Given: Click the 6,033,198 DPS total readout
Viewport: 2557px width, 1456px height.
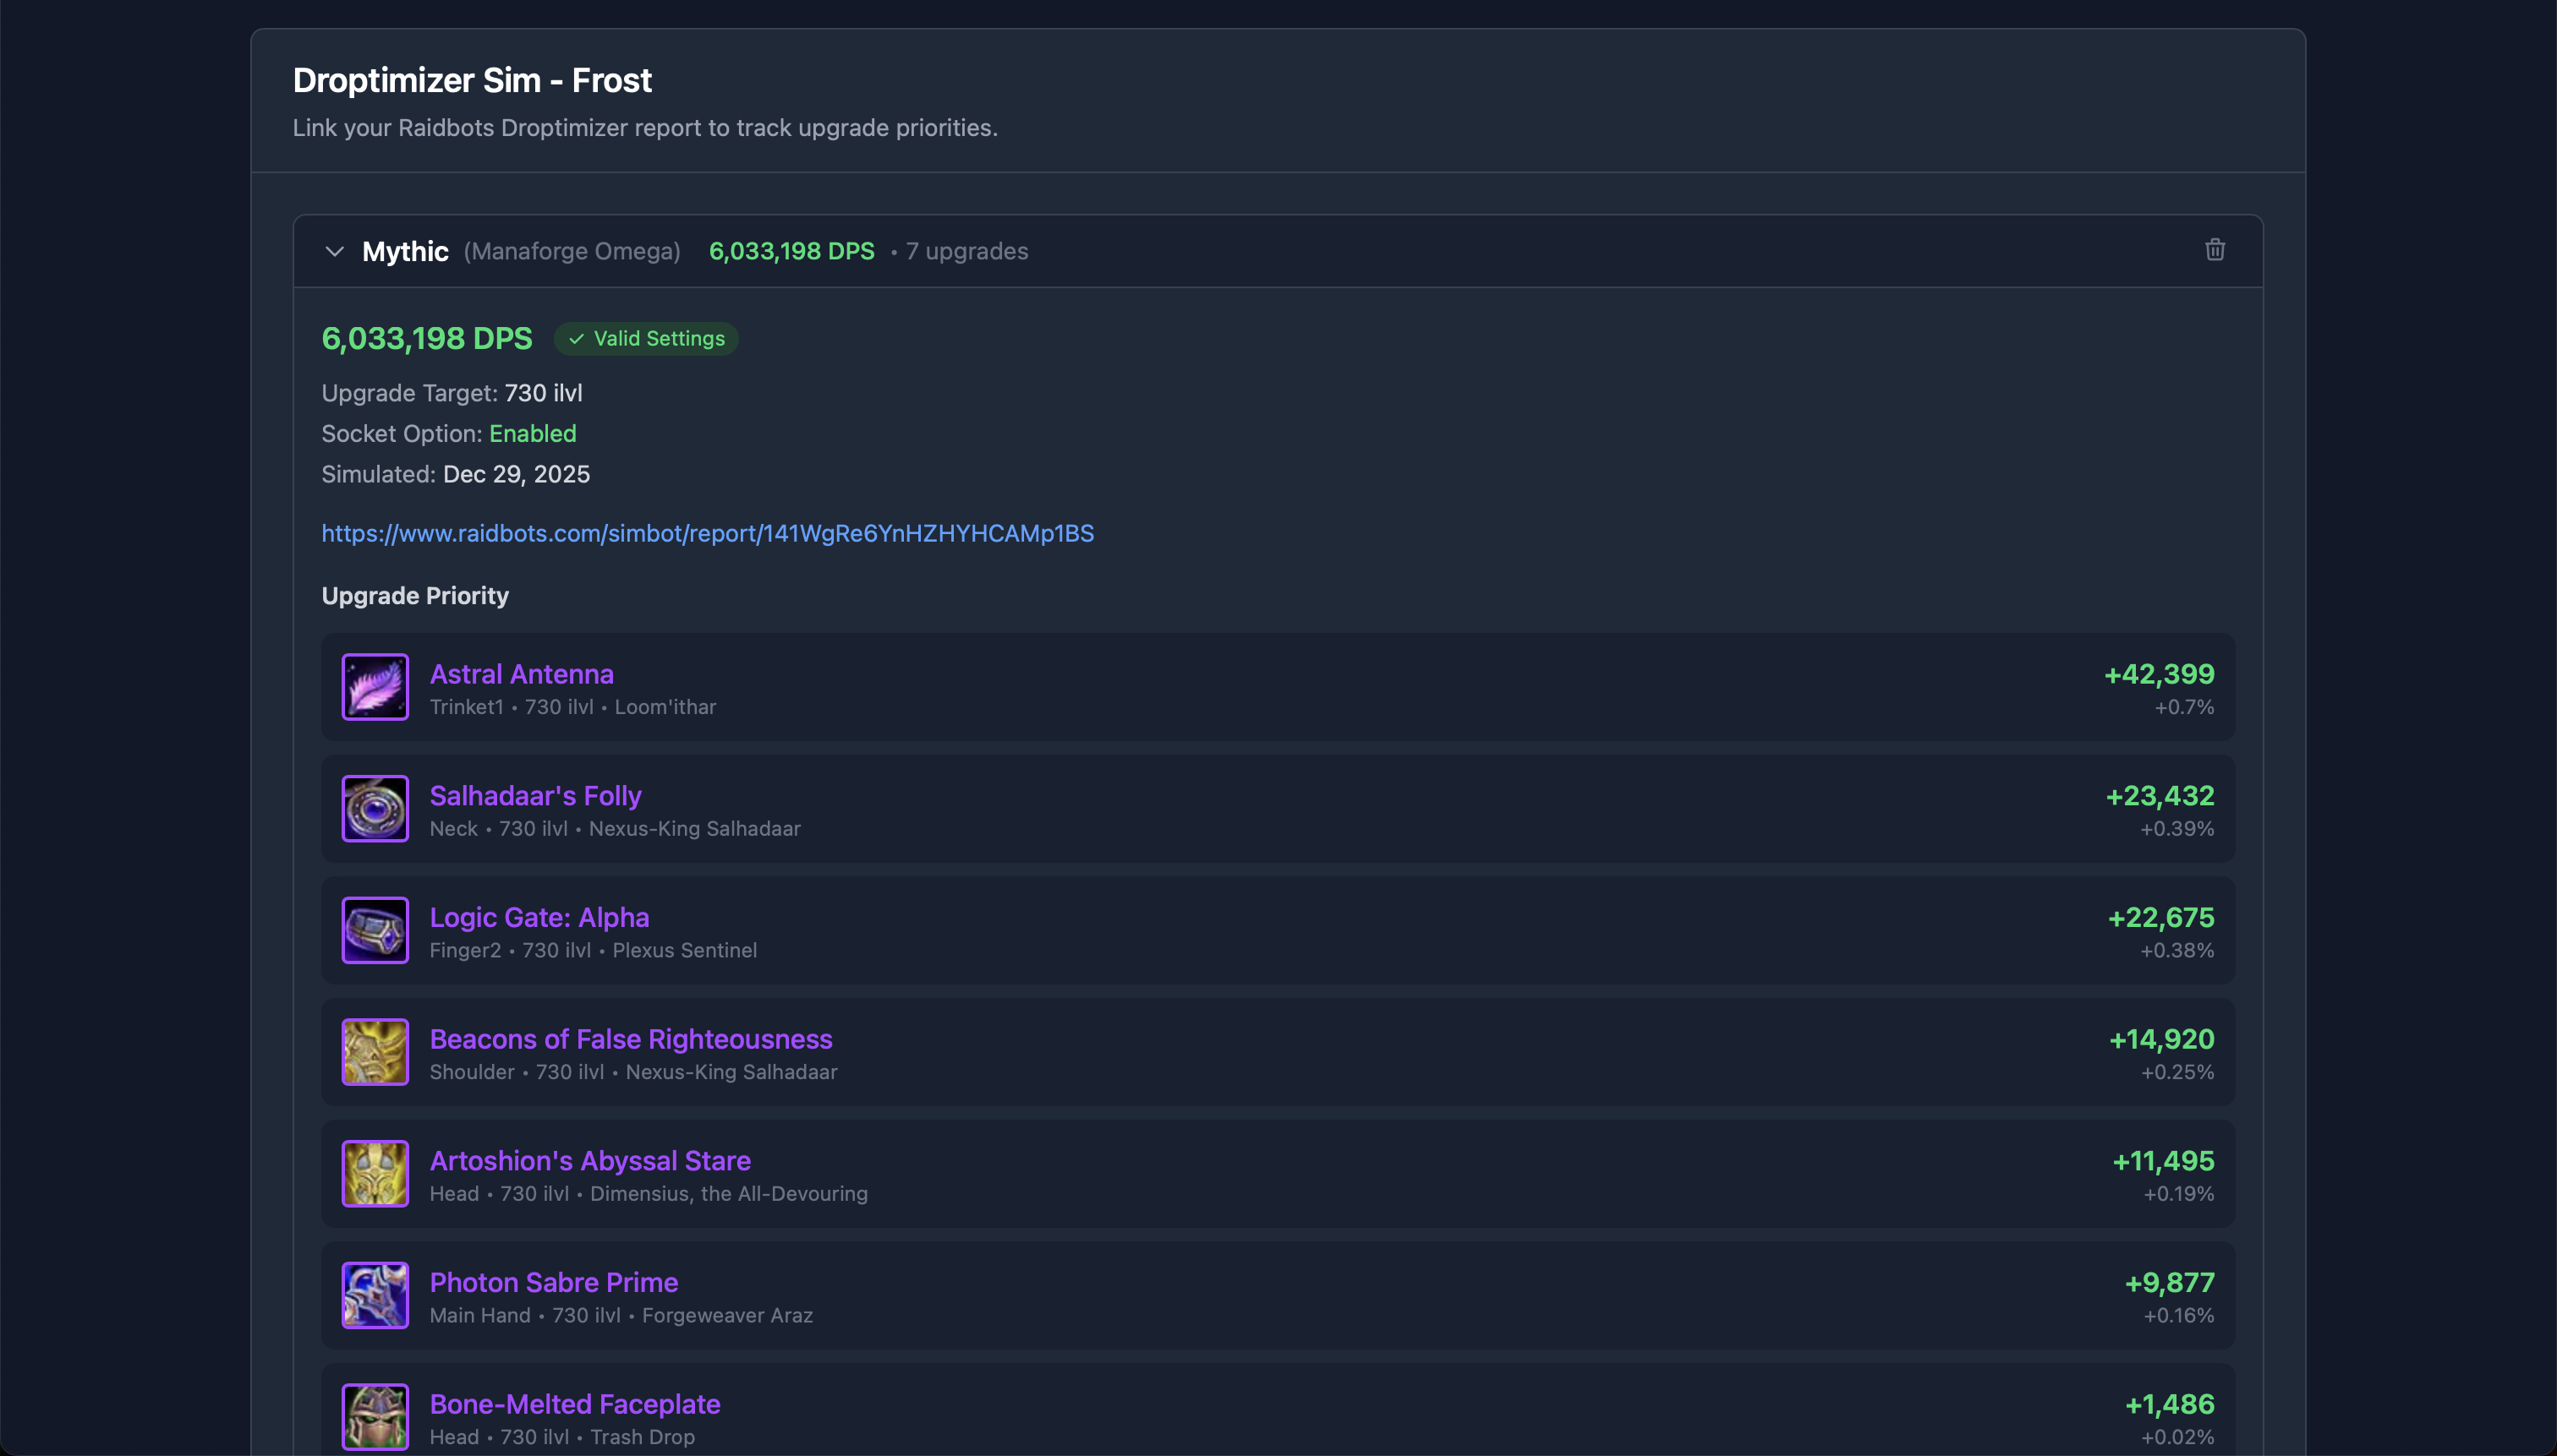Looking at the screenshot, I should click(426, 339).
